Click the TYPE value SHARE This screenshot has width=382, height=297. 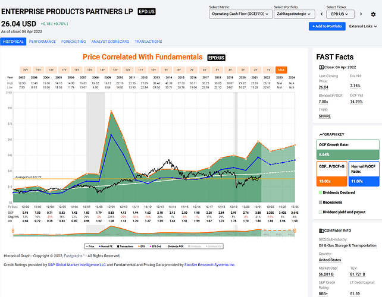[x=324, y=116]
